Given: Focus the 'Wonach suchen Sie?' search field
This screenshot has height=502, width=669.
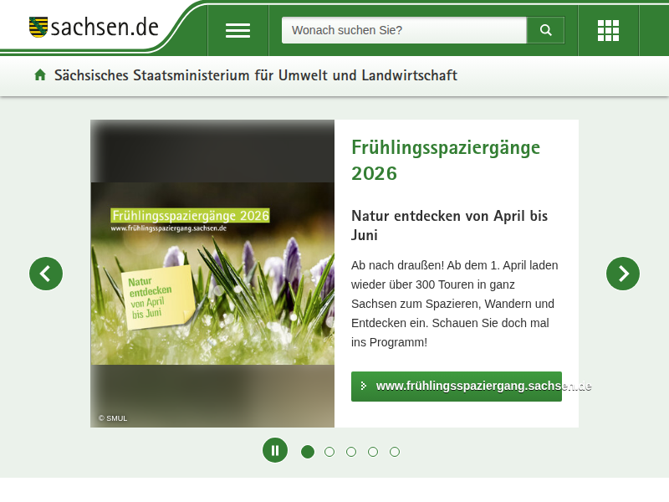Looking at the screenshot, I should coord(404,30).
